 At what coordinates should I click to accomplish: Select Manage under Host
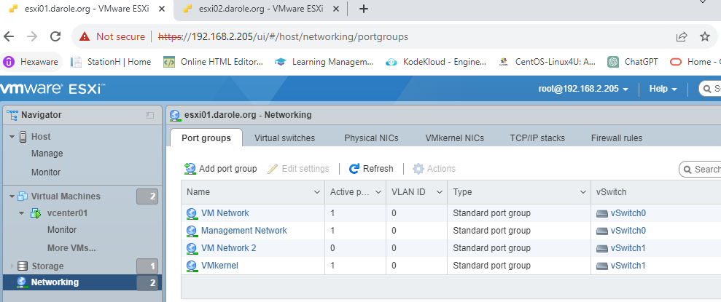pos(47,154)
